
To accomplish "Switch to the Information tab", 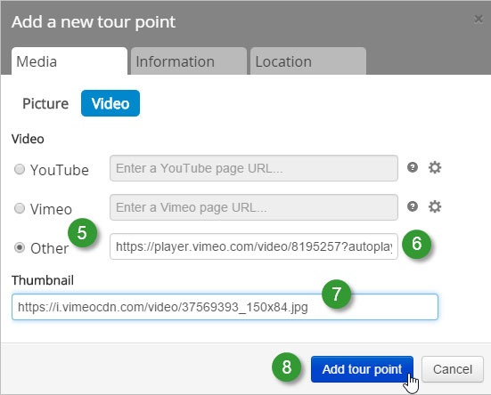I will (189, 61).
